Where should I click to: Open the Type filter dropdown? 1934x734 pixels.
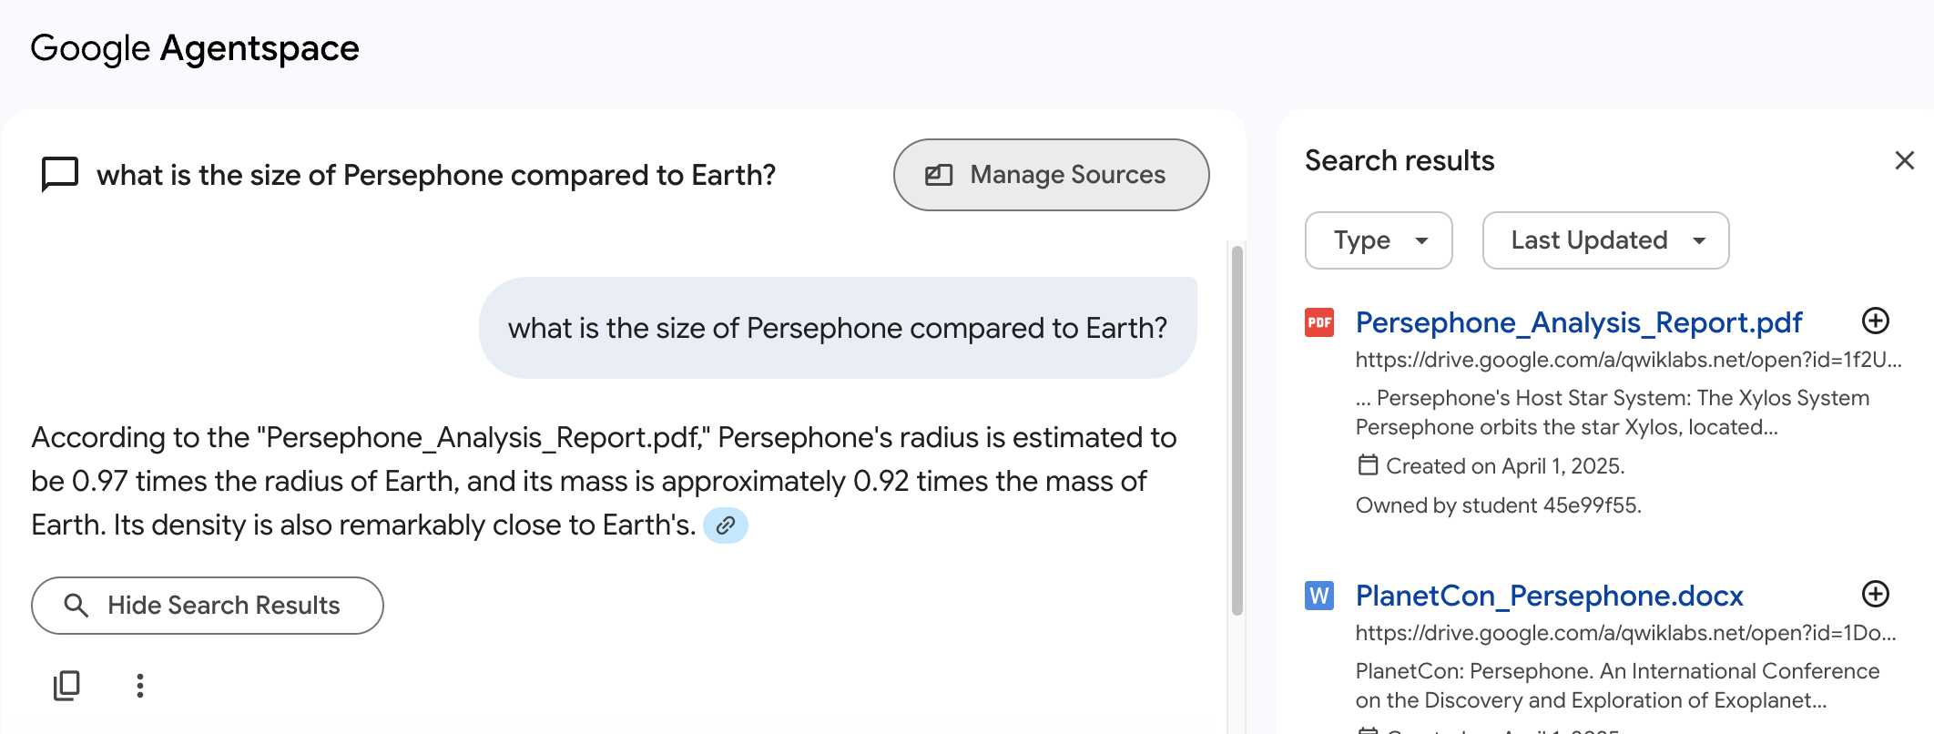[x=1379, y=240]
